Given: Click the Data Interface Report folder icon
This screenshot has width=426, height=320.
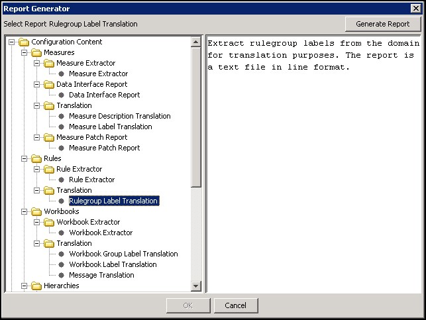Looking at the screenshot, I should [x=49, y=85].
